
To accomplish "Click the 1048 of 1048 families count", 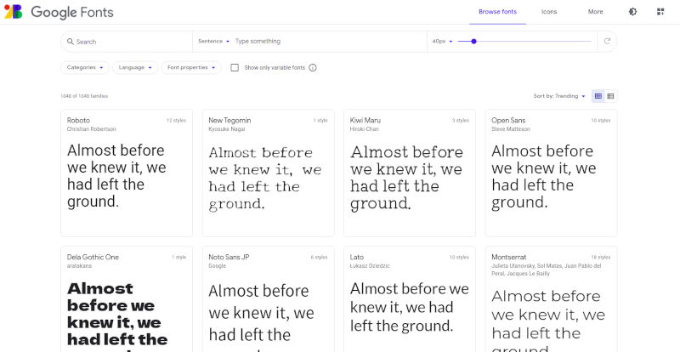I will pyautogui.click(x=84, y=96).
